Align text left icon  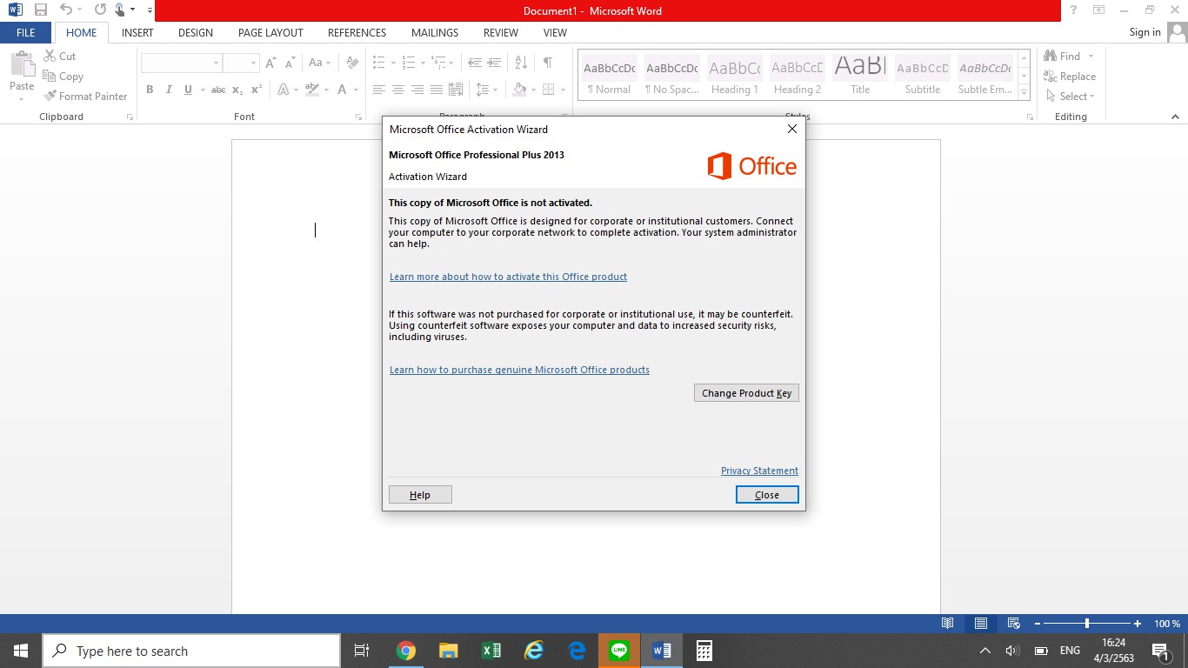(x=379, y=90)
